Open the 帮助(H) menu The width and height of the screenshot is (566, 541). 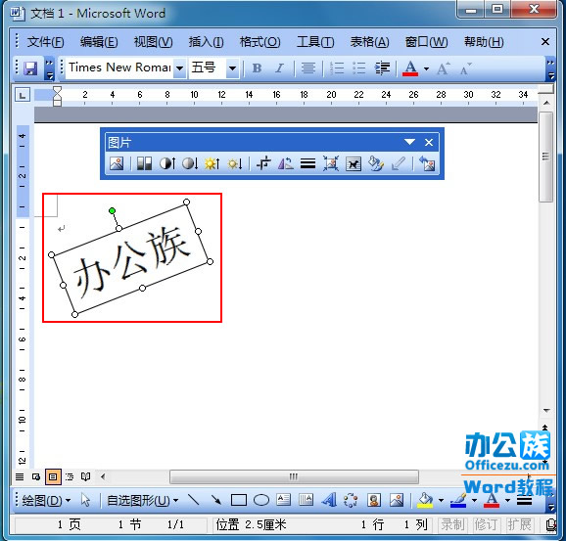pos(484,42)
